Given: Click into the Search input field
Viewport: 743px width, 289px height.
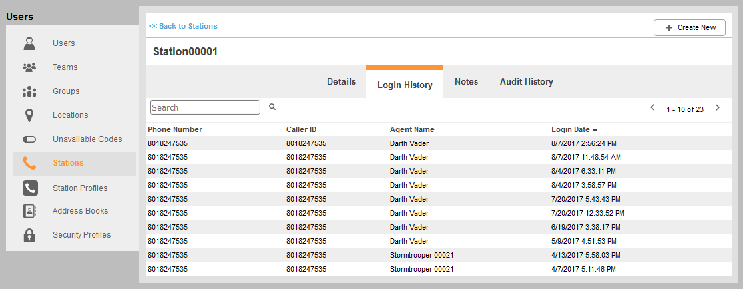Looking at the screenshot, I should tap(205, 107).
